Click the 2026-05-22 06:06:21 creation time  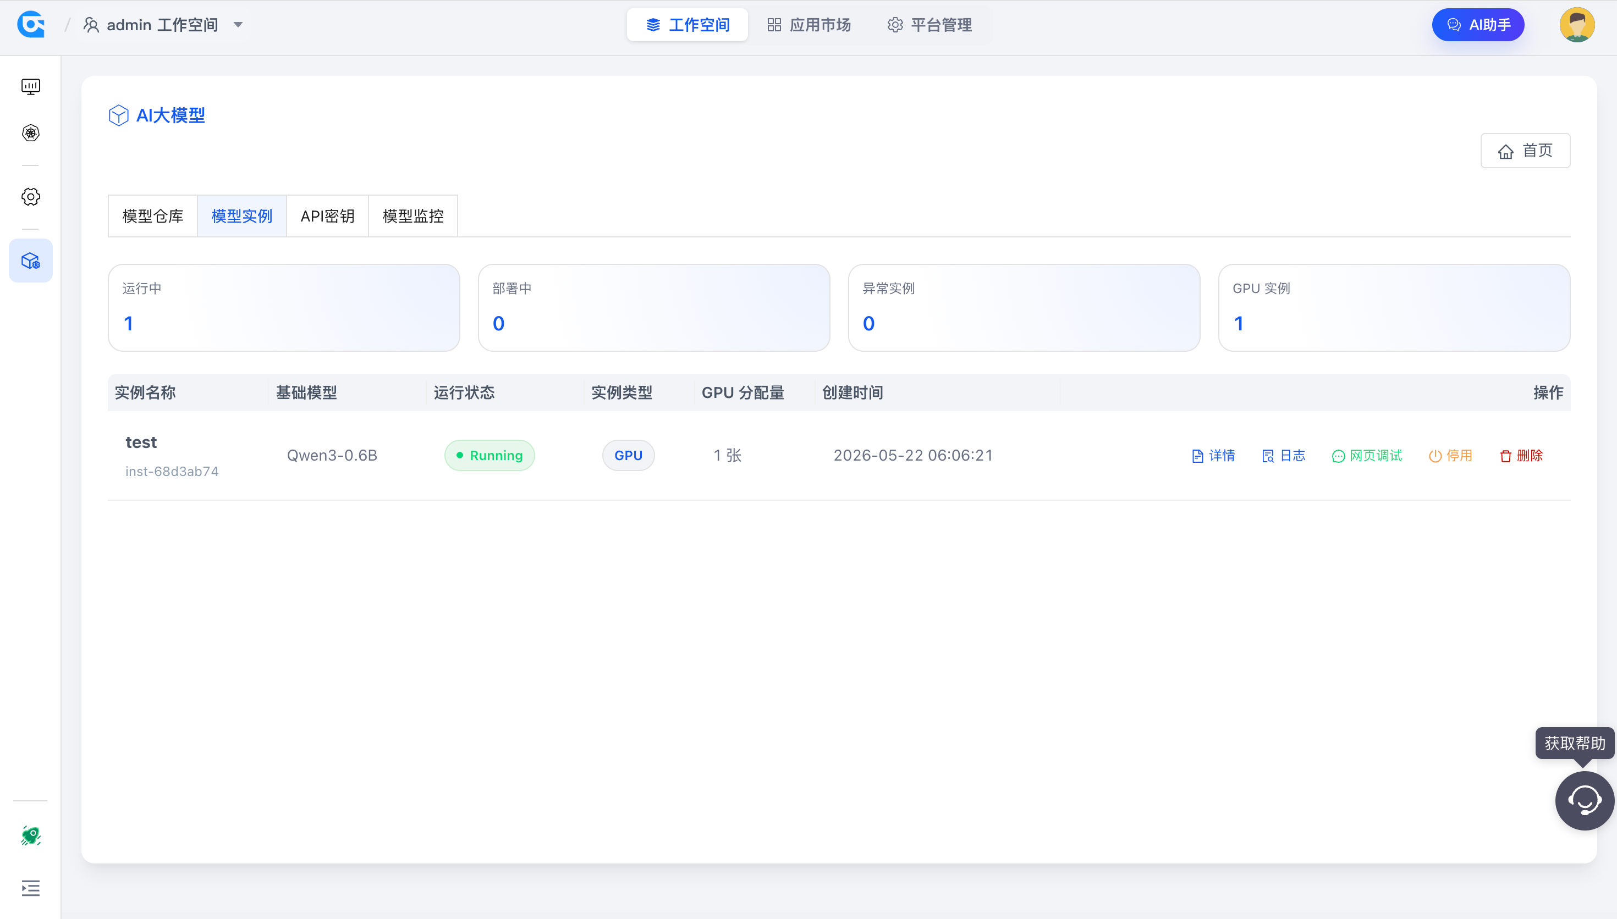[x=913, y=455]
